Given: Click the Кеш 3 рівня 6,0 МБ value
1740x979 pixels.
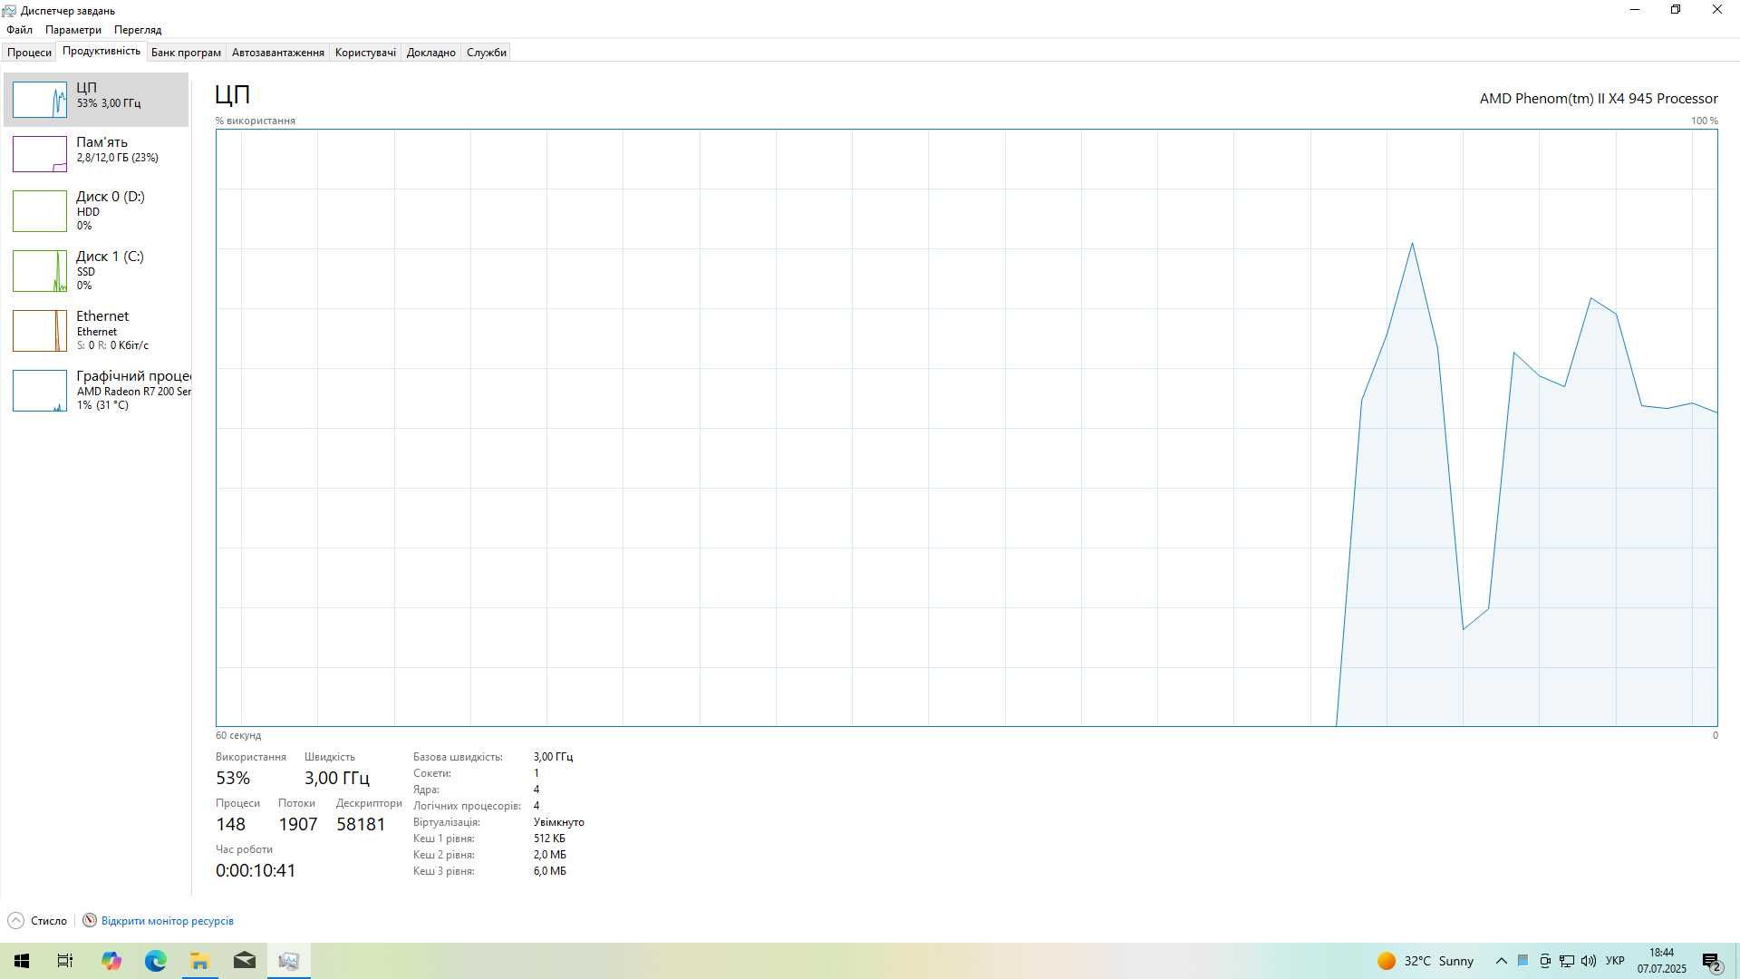Looking at the screenshot, I should 550,871.
